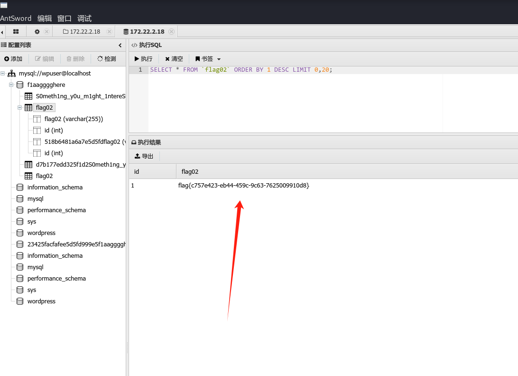Viewport: 518px width, 376px height.
Task: Select the wordpress database in tree
Action: point(41,233)
